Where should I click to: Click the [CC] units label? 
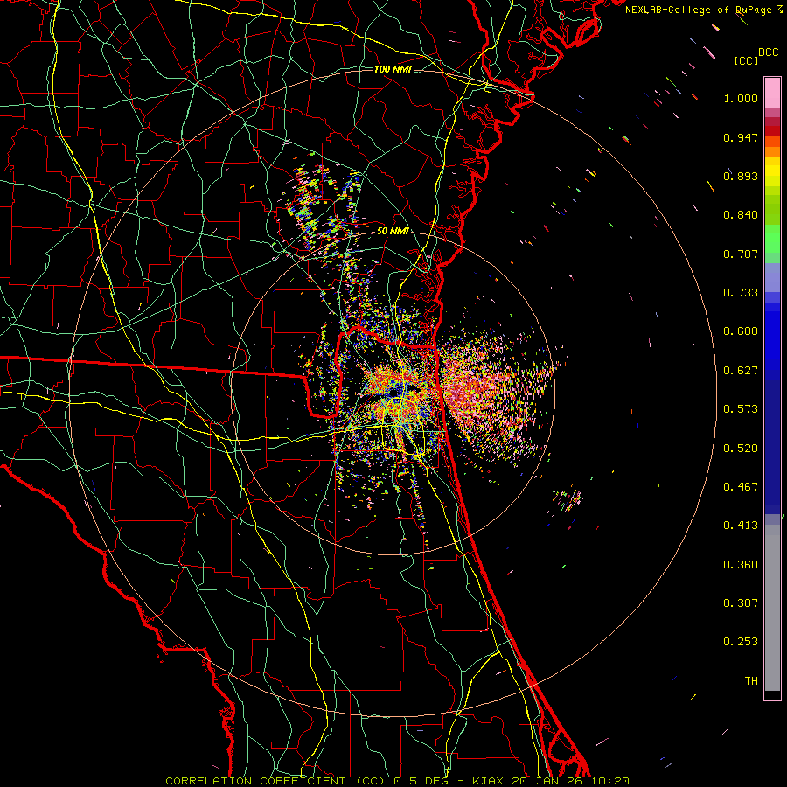click(746, 60)
